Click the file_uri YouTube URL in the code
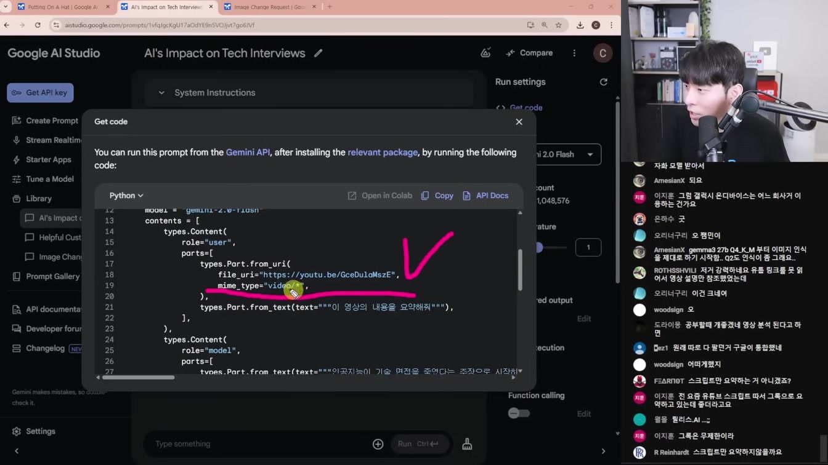Image resolution: width=828 pixels, height=465 pixels. pos(327,275)
